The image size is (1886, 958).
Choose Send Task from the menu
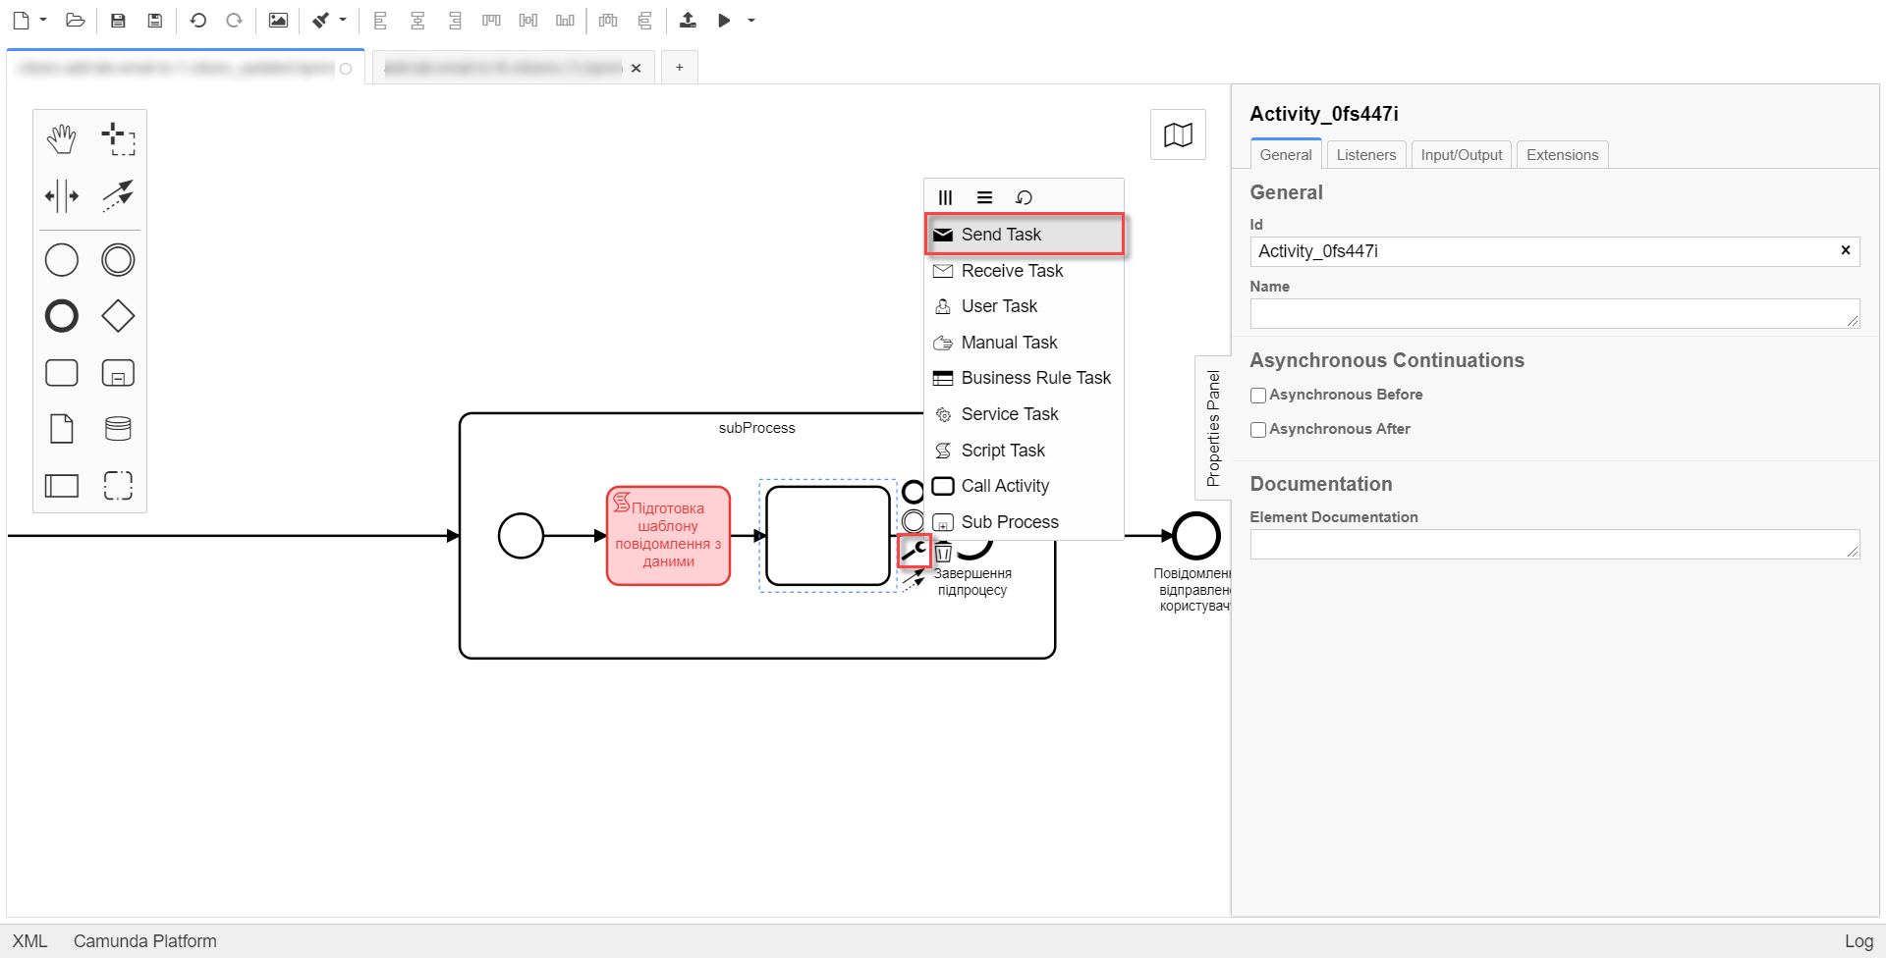(x=1024, y=235)
